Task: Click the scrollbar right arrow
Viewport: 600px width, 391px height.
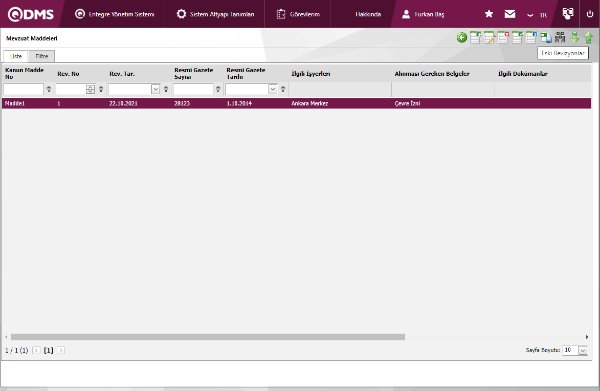Action: click(x=587, y=337)
